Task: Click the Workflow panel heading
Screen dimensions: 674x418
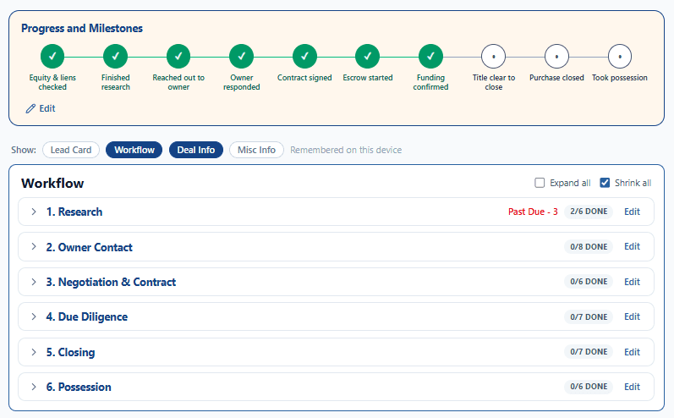Action: tap(52, 184)
